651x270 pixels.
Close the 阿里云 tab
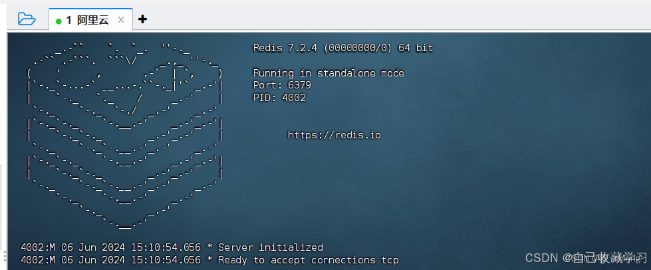(x=121, y=19)
